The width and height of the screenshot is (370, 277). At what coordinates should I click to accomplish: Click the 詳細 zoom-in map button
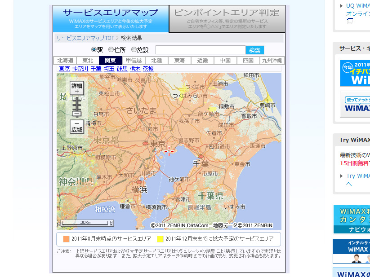[77, 88]
